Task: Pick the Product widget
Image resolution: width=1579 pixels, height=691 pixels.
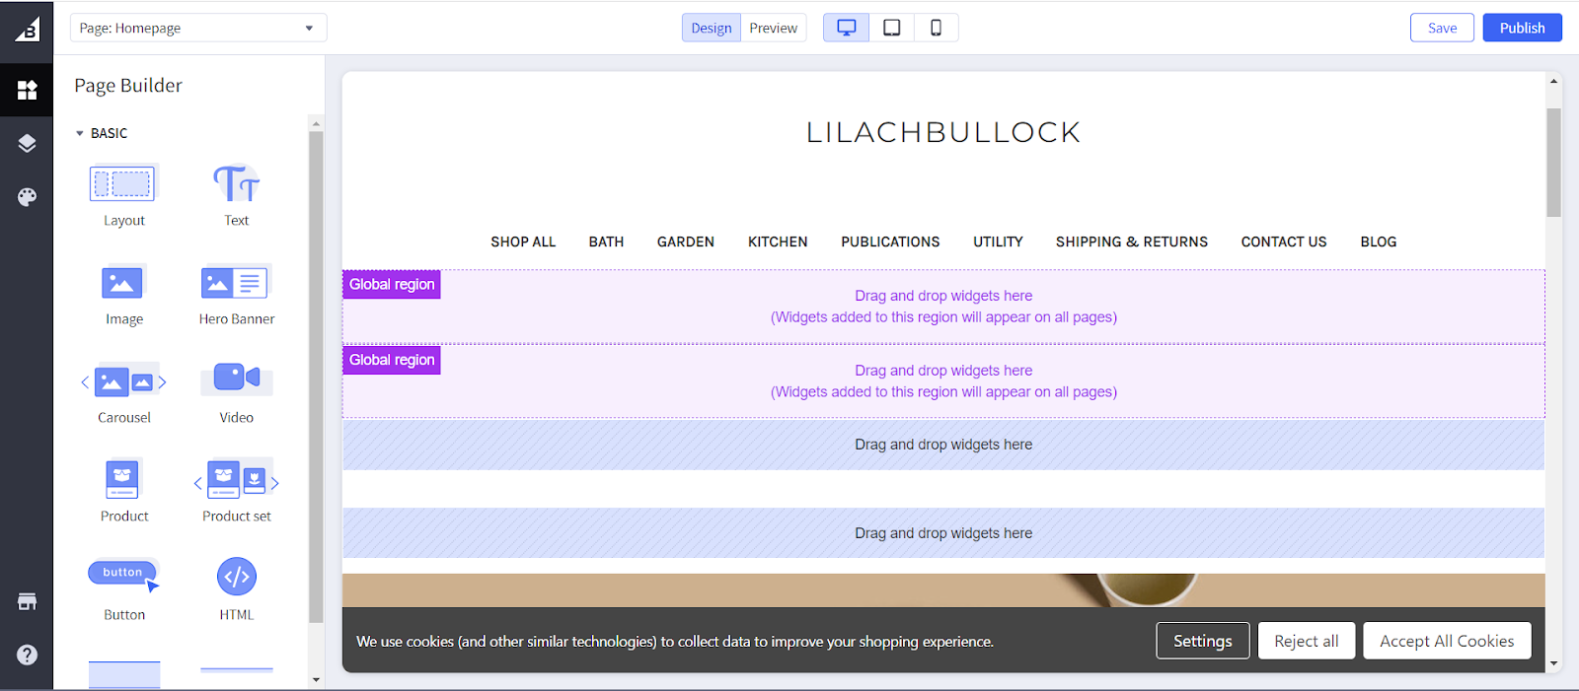Action: [123, 492]
